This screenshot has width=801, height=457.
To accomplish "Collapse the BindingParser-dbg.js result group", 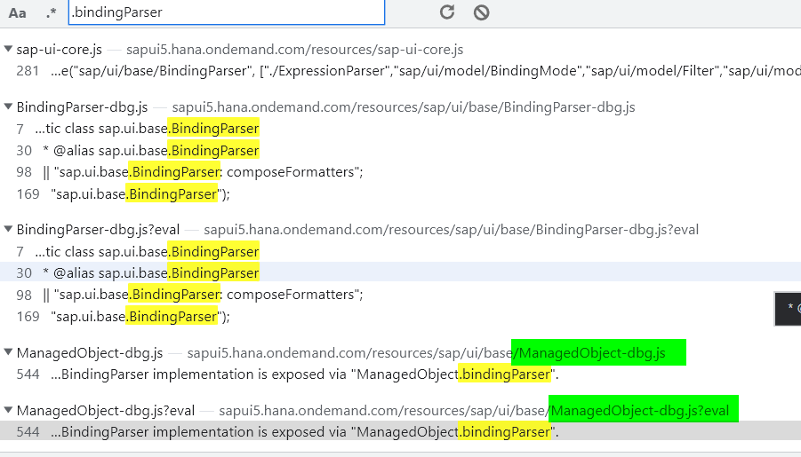I will click(x=8, y=106).
